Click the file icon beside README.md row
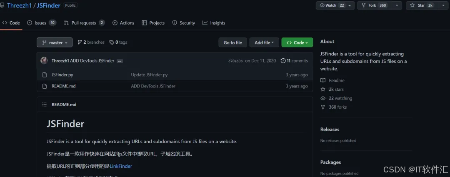Screen dimensions: 450x177 click(45, 86)
